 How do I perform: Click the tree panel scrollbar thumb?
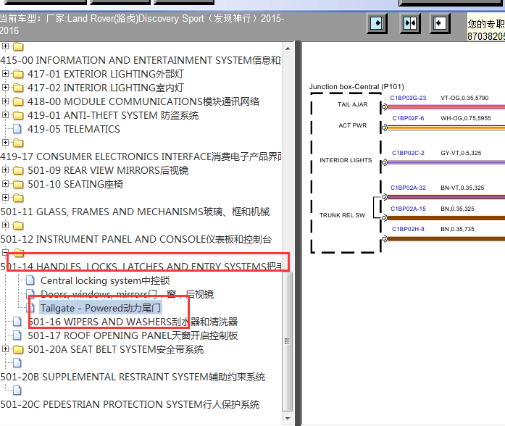[x=288, y=342]
